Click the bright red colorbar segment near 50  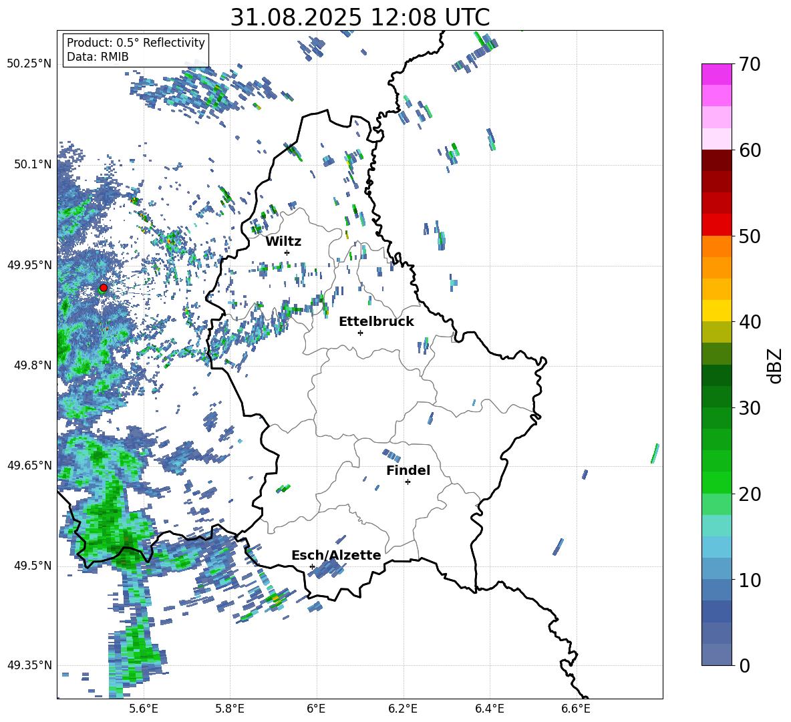[716, 225]
